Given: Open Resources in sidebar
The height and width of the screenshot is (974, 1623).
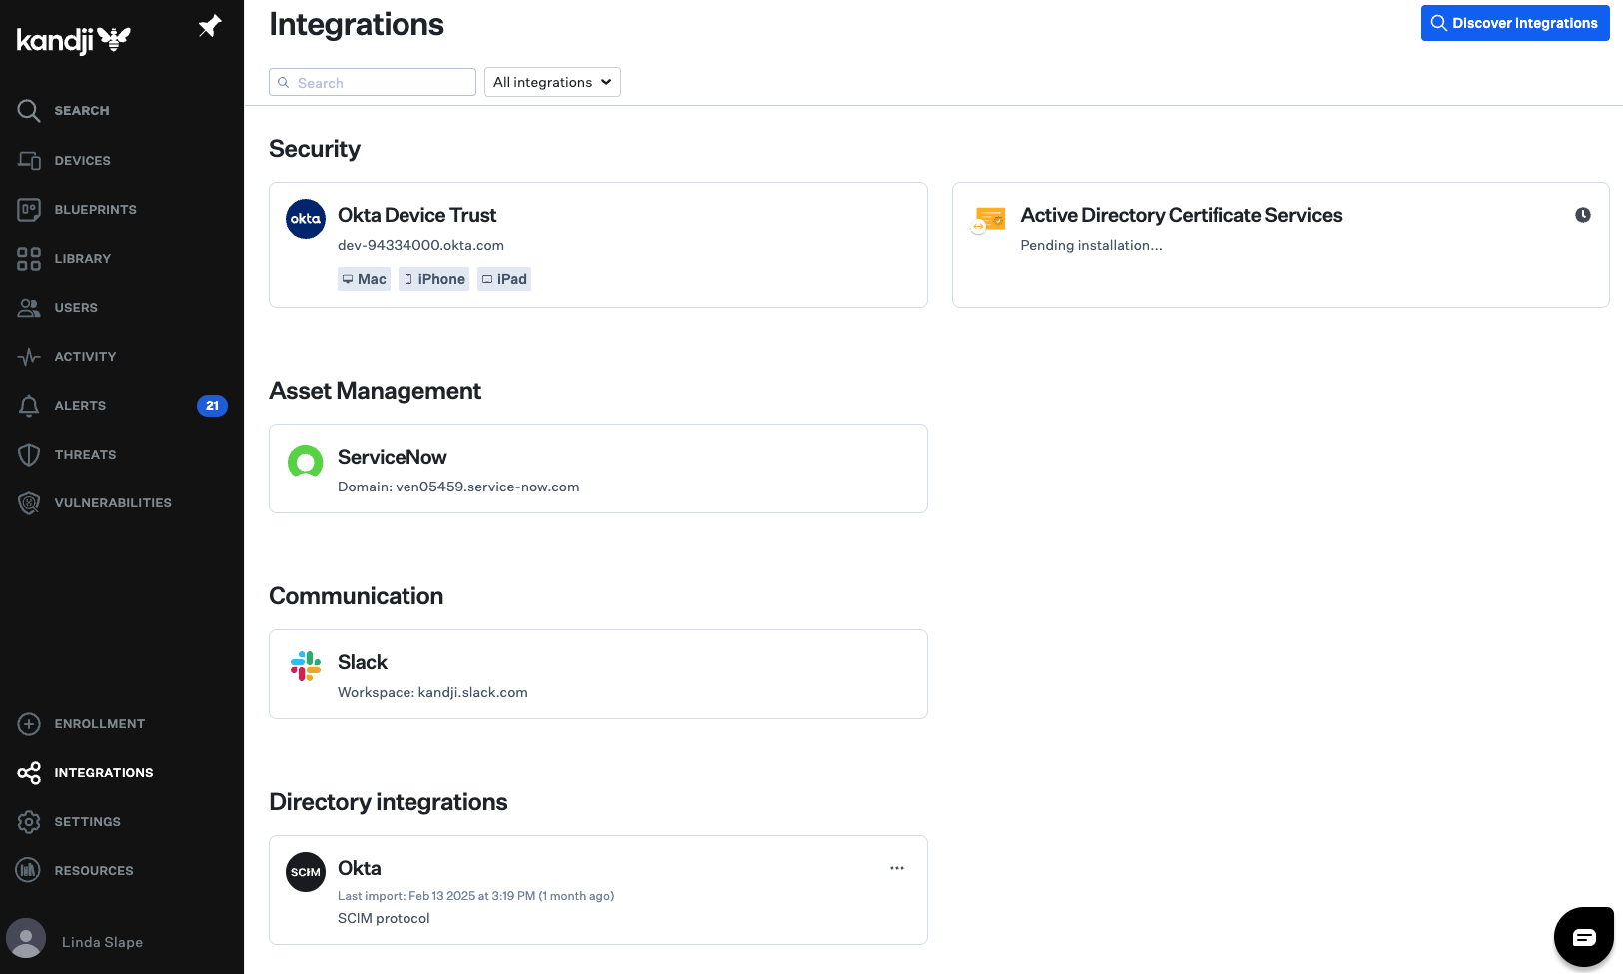Looking at the screenshot, I should point(94,871).
